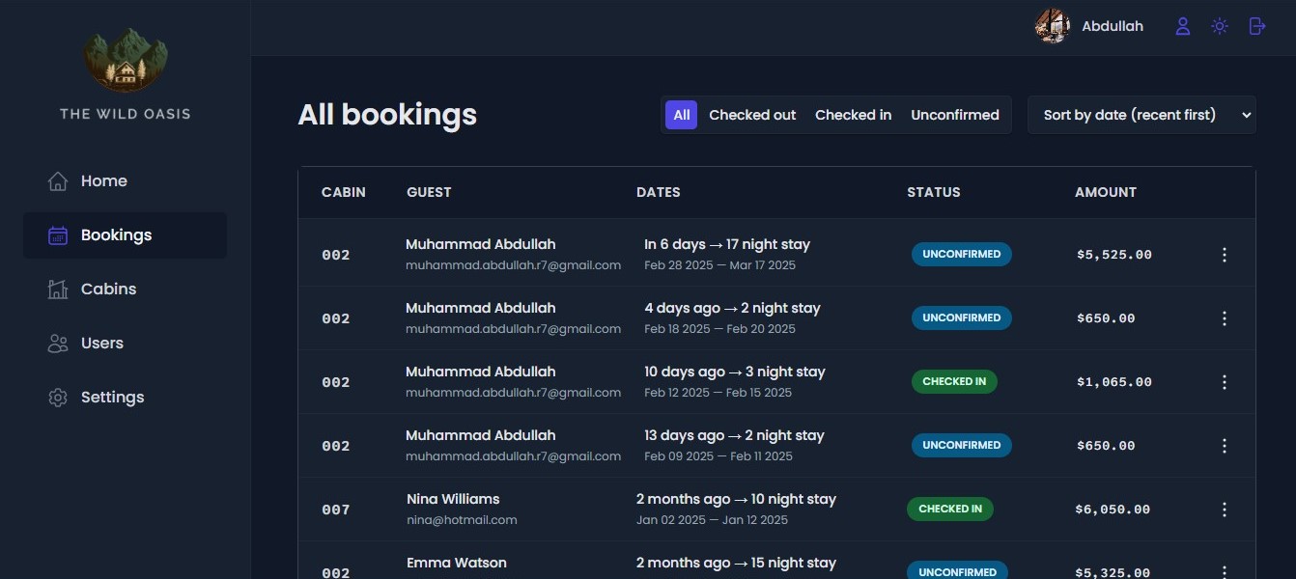The height and width of the screenshot is (579, 1296).
Task: Open the Sort by date dropdown
Action: (1141, 115)
